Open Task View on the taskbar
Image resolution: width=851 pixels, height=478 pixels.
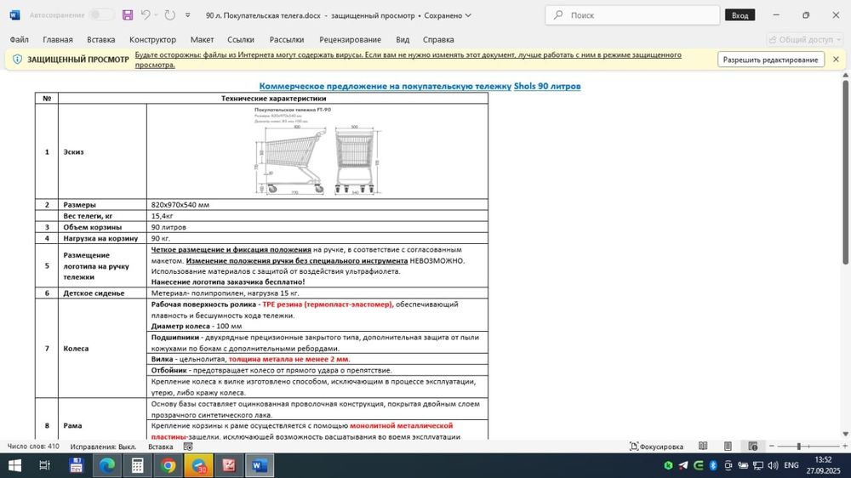(44, 465)
